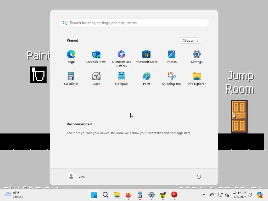Open weather widget showing 61°F Cloudy
268x201 pixels.
(14, 195)
